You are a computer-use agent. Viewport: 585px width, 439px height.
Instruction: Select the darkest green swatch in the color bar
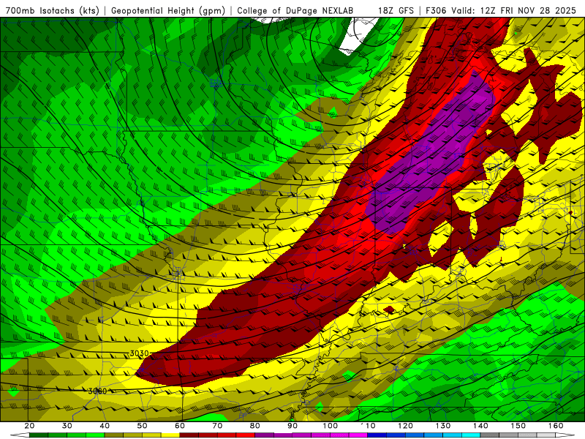click(x=39, y=435)
